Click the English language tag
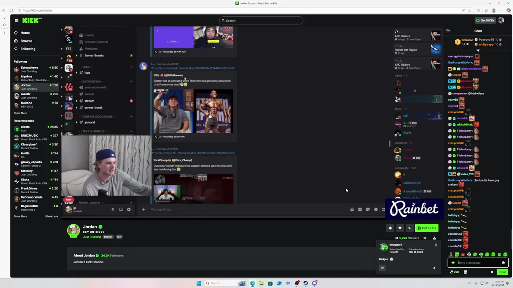The image size is (513, 288). click(x=108, y=237)
